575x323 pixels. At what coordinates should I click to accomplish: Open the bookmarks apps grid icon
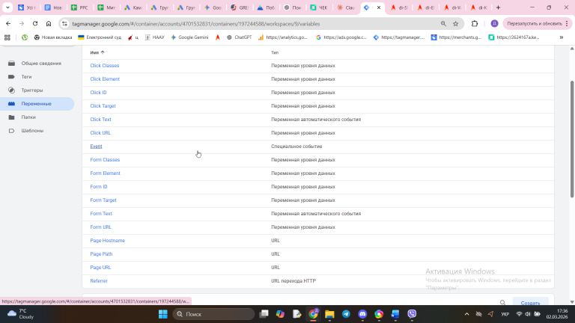click(7, 37)
